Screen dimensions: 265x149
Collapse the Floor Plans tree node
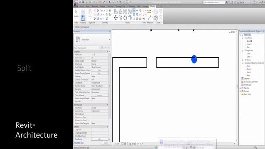(243, 38)
